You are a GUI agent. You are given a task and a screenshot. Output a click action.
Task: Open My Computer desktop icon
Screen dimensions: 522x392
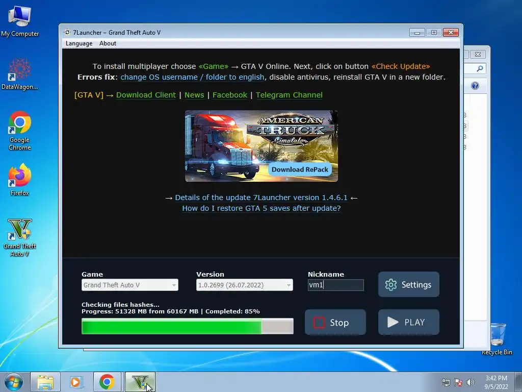pyautogui.click(x=20, y=21)
